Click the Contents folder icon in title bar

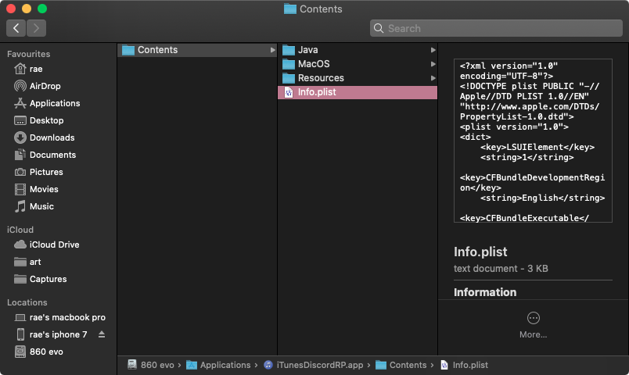290,9
